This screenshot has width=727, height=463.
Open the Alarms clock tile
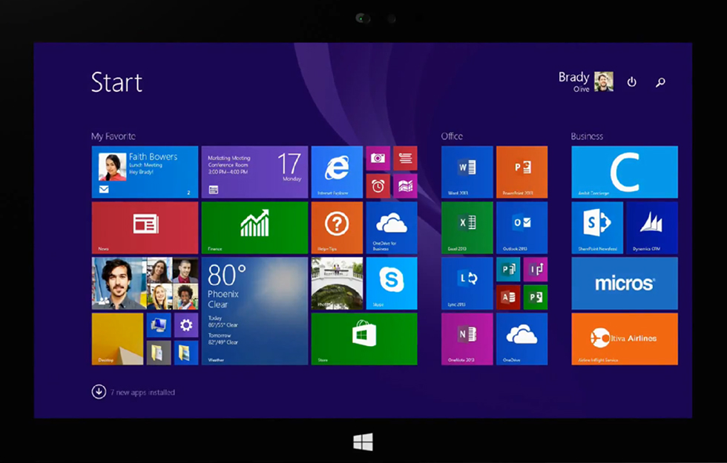pos(378,186)
